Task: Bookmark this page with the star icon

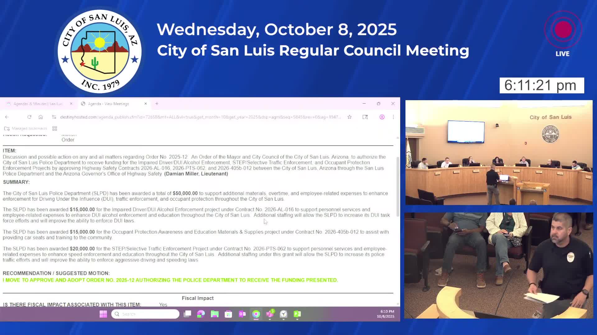Action: coord(349,117)
